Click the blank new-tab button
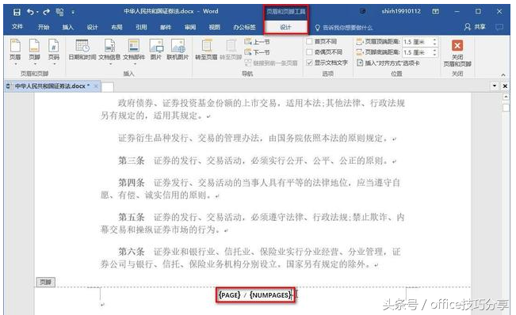 108,87
